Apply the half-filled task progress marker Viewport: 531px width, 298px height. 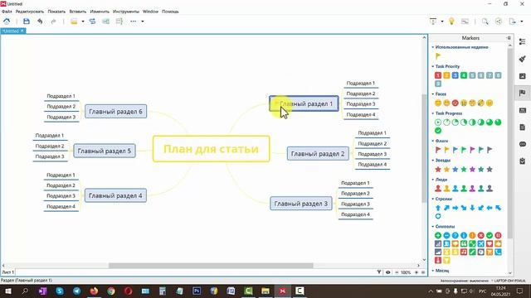coord(472,123)
